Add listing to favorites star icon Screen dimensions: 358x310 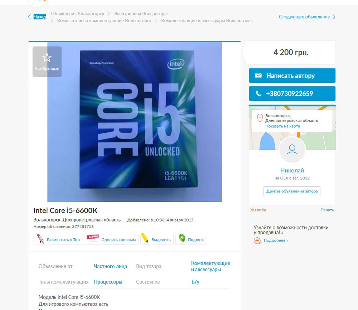(47, 57)
